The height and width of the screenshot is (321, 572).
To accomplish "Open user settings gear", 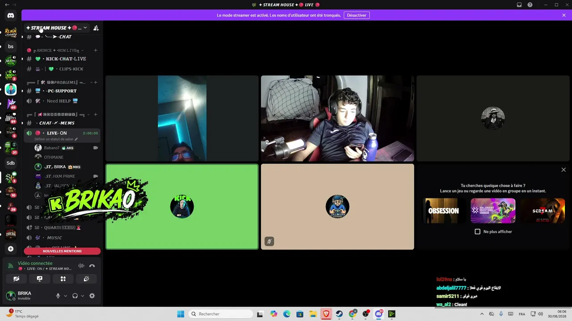I will click(x=92, y=296).
